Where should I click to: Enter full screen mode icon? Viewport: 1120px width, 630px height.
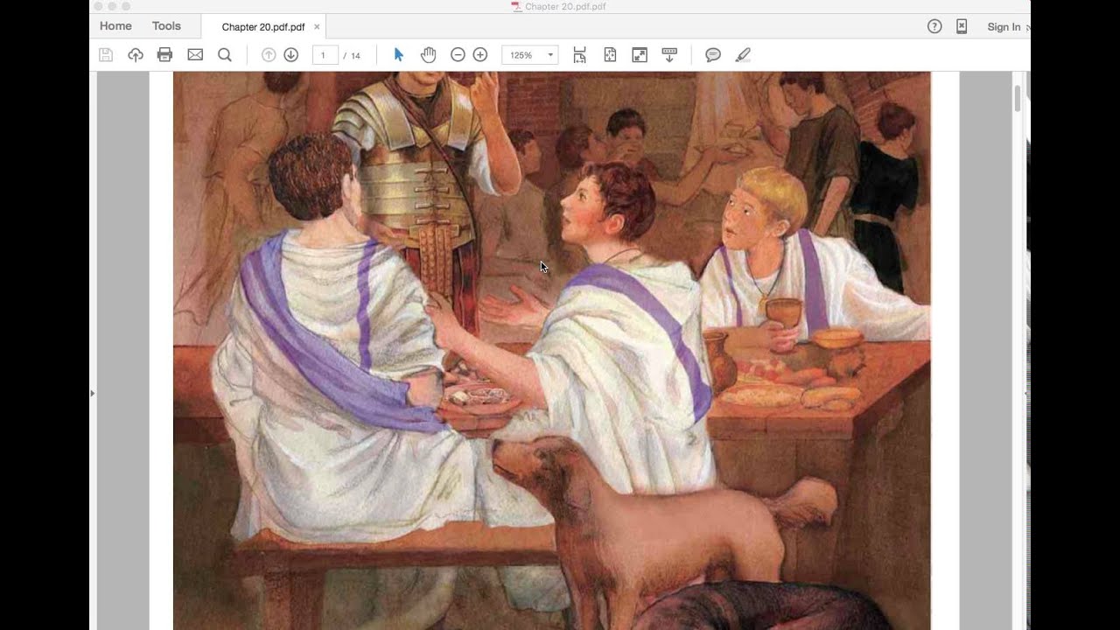(x=640, y=55)
